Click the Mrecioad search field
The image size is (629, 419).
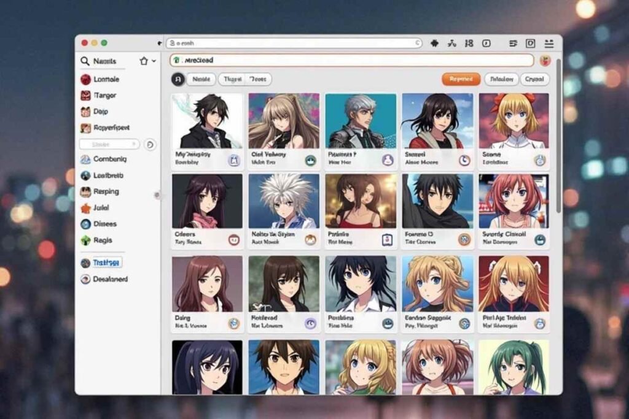click(352, 61)
